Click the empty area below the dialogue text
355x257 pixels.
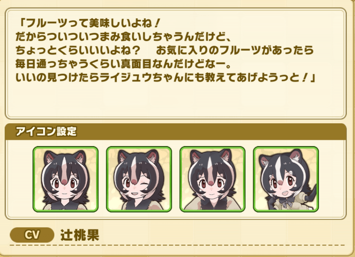176,99
